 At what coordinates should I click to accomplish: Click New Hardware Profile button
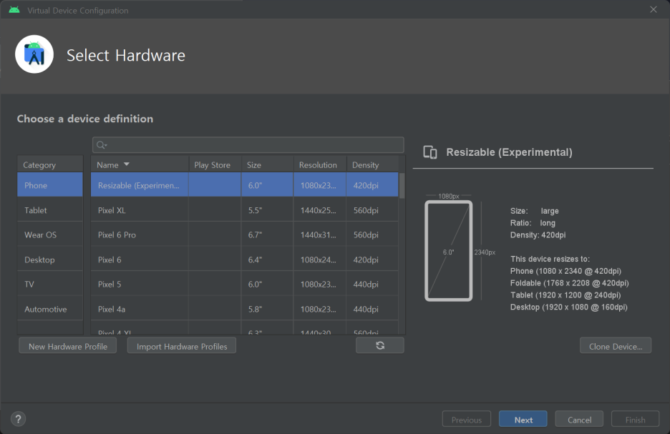point(67,346)
